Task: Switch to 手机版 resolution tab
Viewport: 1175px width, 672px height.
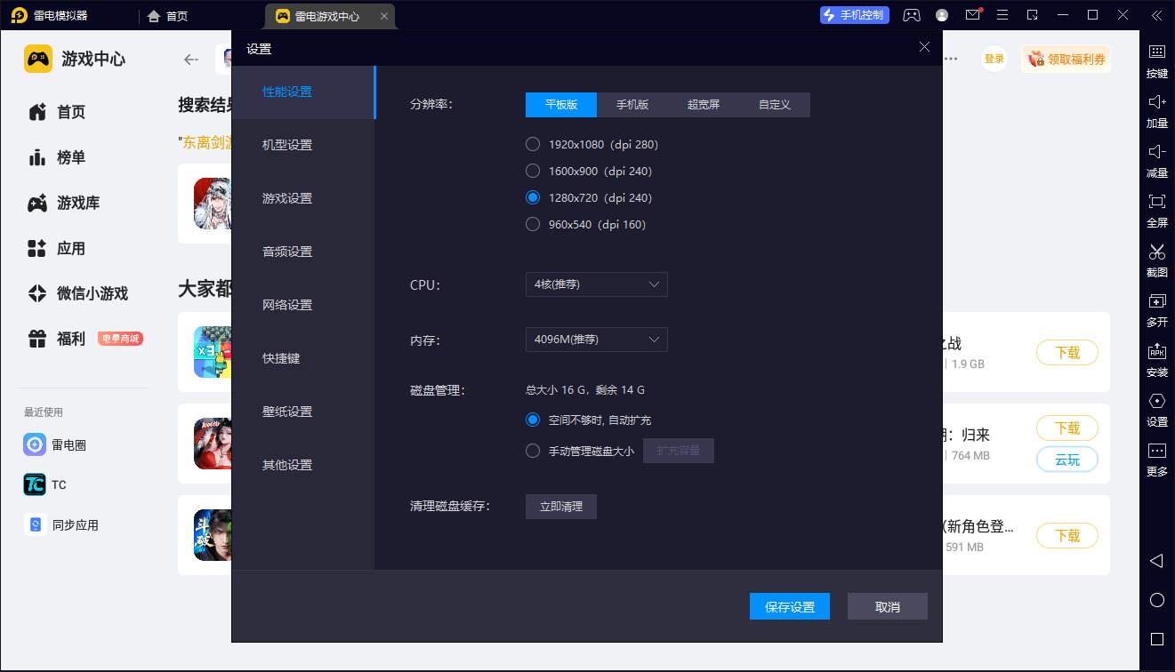Action: point(632,105)
